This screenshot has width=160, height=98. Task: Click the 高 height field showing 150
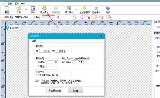(61, 51)
